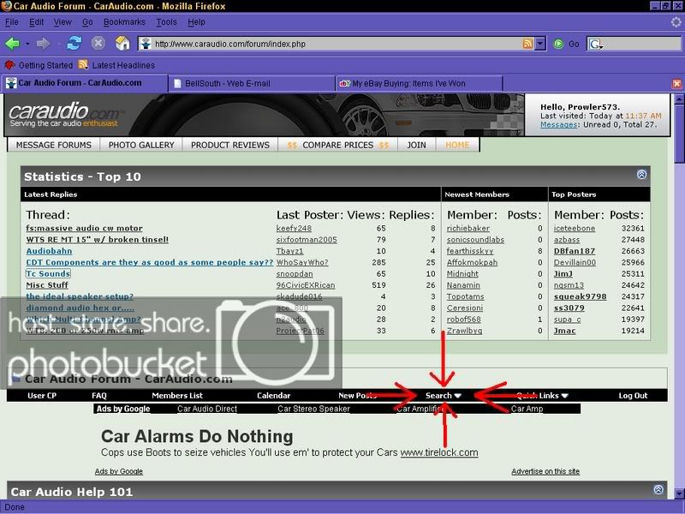Image resolution: width=685 pixels, height=514 pixels.
Task: Click Advertise on this site link
Action: point(545,471)
